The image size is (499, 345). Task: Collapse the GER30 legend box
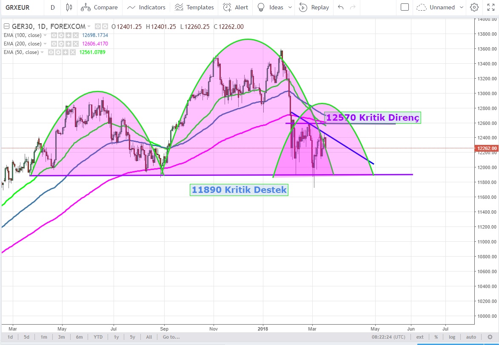tap(6, 27)
